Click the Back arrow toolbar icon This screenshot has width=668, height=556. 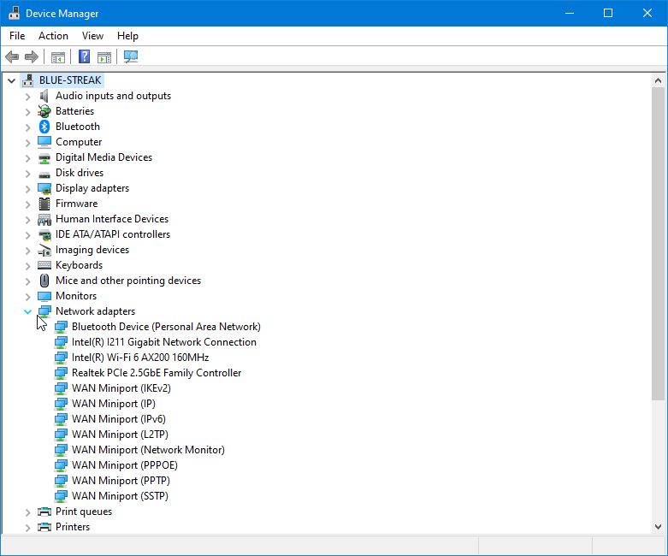pos(12,56)
